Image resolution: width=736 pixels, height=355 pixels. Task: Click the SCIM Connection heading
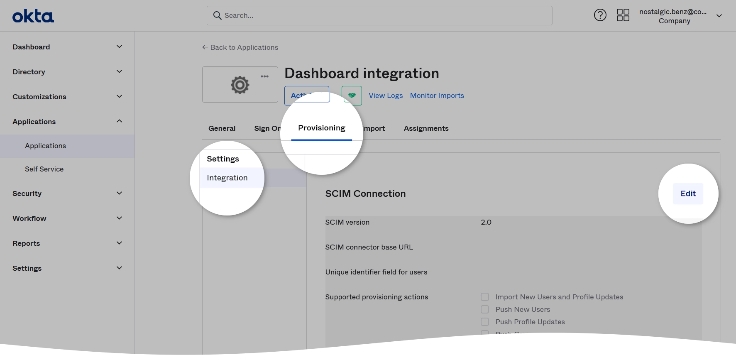pyautogui.click(x=365, y=193)
